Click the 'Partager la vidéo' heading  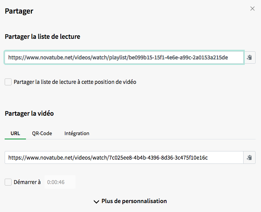click(x=29, y=113)
